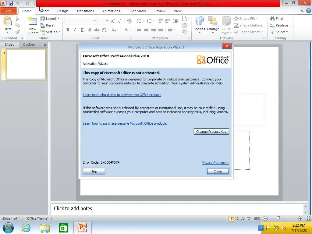The width and height of the screenshot is (312, 234).
Task: Click the Numbering list icon
Action: pyautogui.click(x=149, y=21)
